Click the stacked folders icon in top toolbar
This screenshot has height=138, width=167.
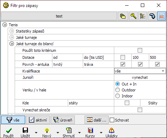point(123,16)
